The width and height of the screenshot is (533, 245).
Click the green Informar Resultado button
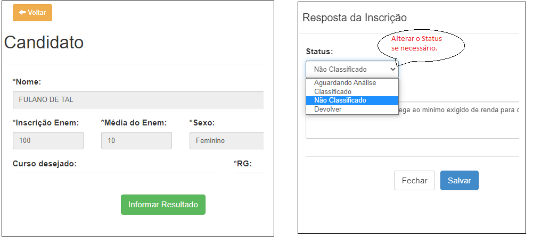(x=163, y=205)
